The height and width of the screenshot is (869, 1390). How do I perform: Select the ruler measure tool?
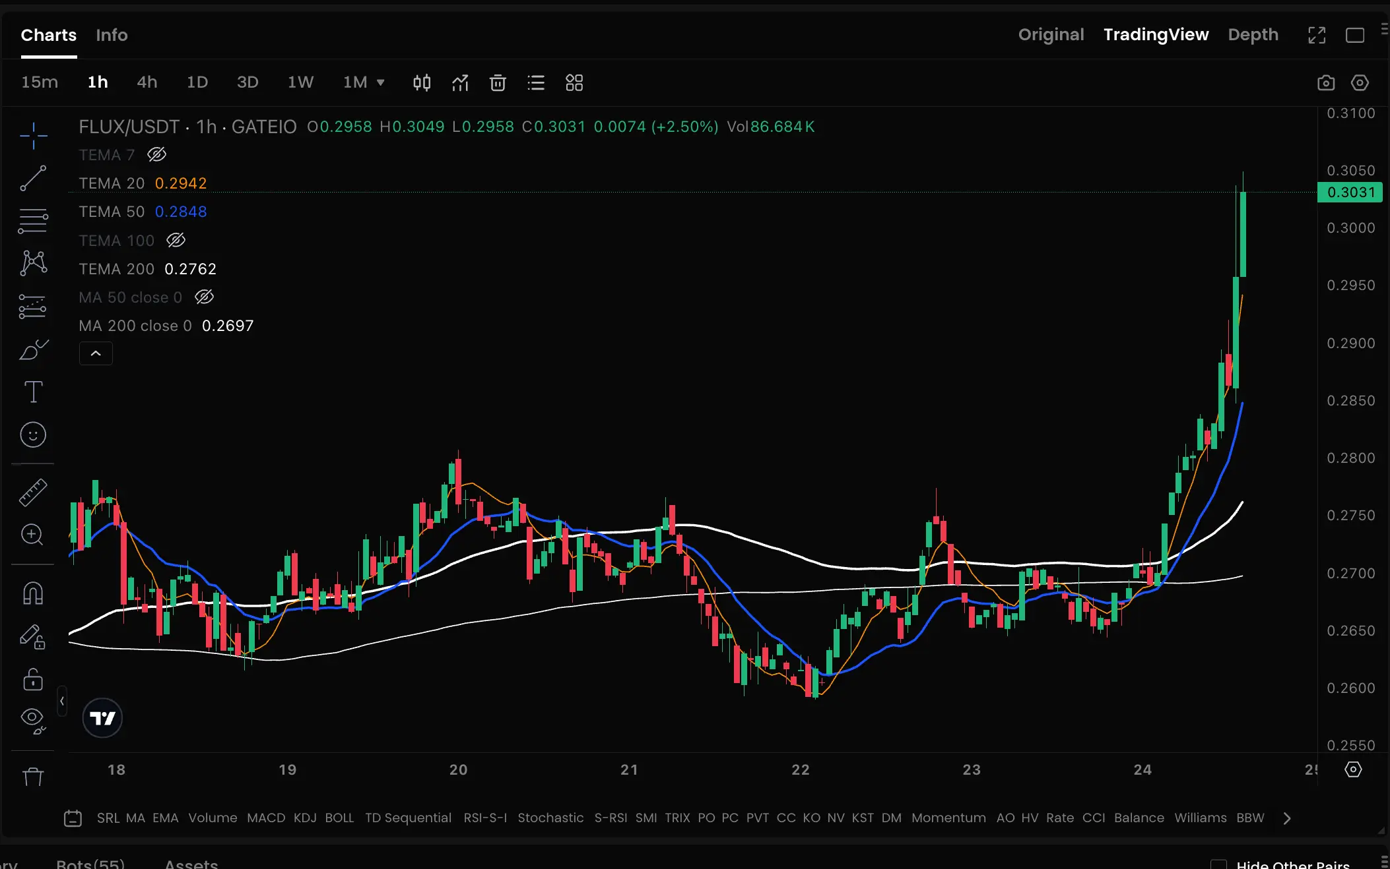click(33, 492)
